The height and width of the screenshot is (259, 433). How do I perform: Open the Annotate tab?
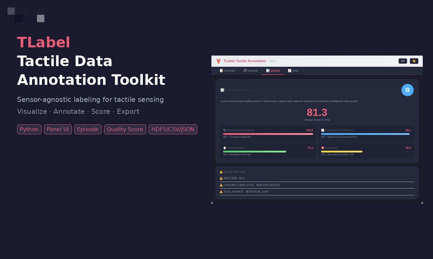(227, 71)
